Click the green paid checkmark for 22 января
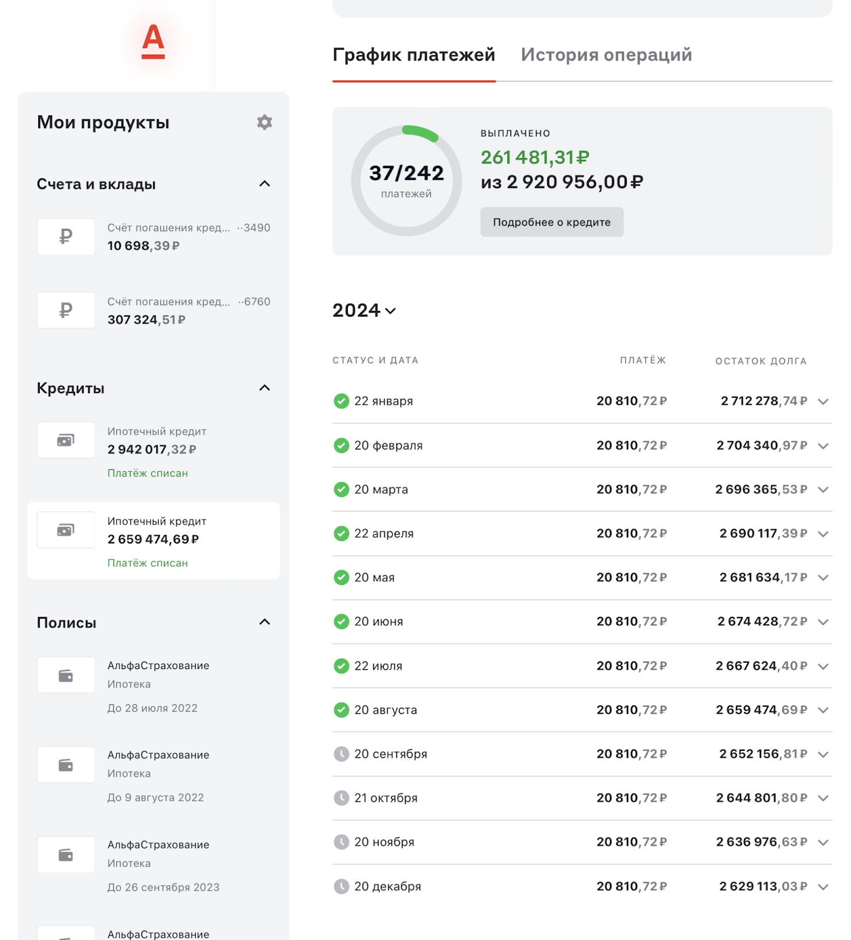 coord(341,401)
